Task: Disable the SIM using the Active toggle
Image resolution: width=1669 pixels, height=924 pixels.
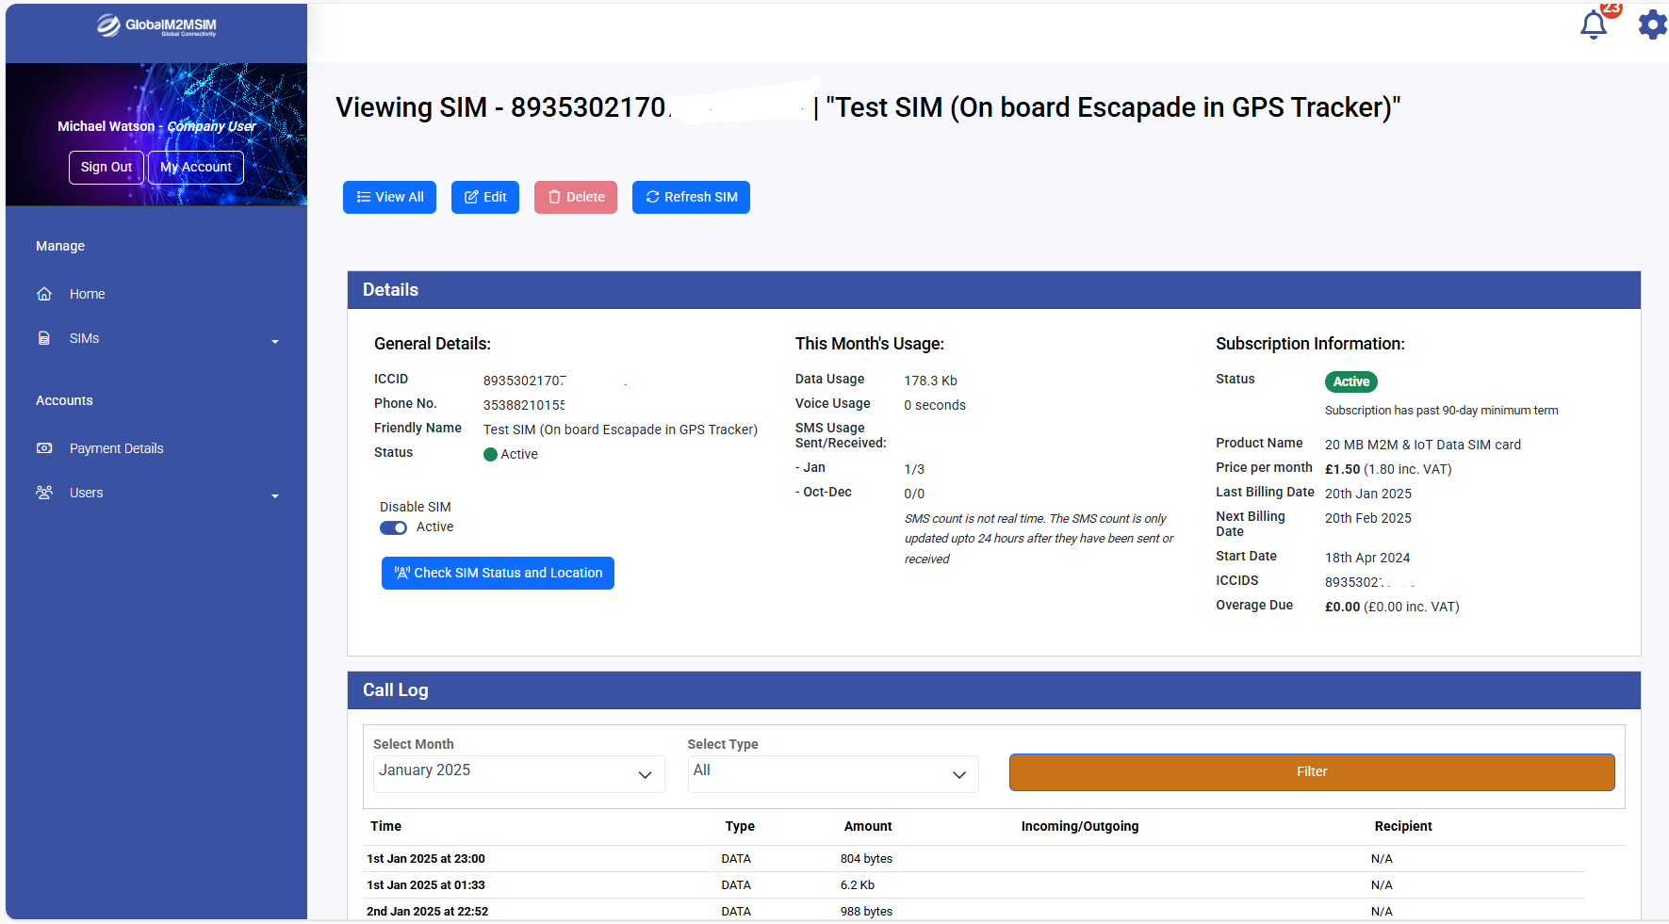Action: click(x=393, y=527)
